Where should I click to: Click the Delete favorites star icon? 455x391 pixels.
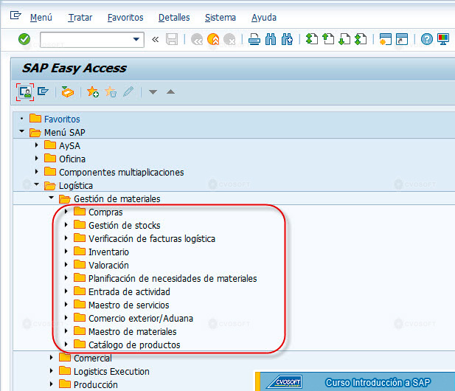tap(111, 92)
